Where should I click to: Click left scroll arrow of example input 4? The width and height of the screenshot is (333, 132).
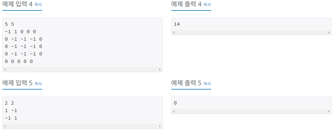click(5, 70)
